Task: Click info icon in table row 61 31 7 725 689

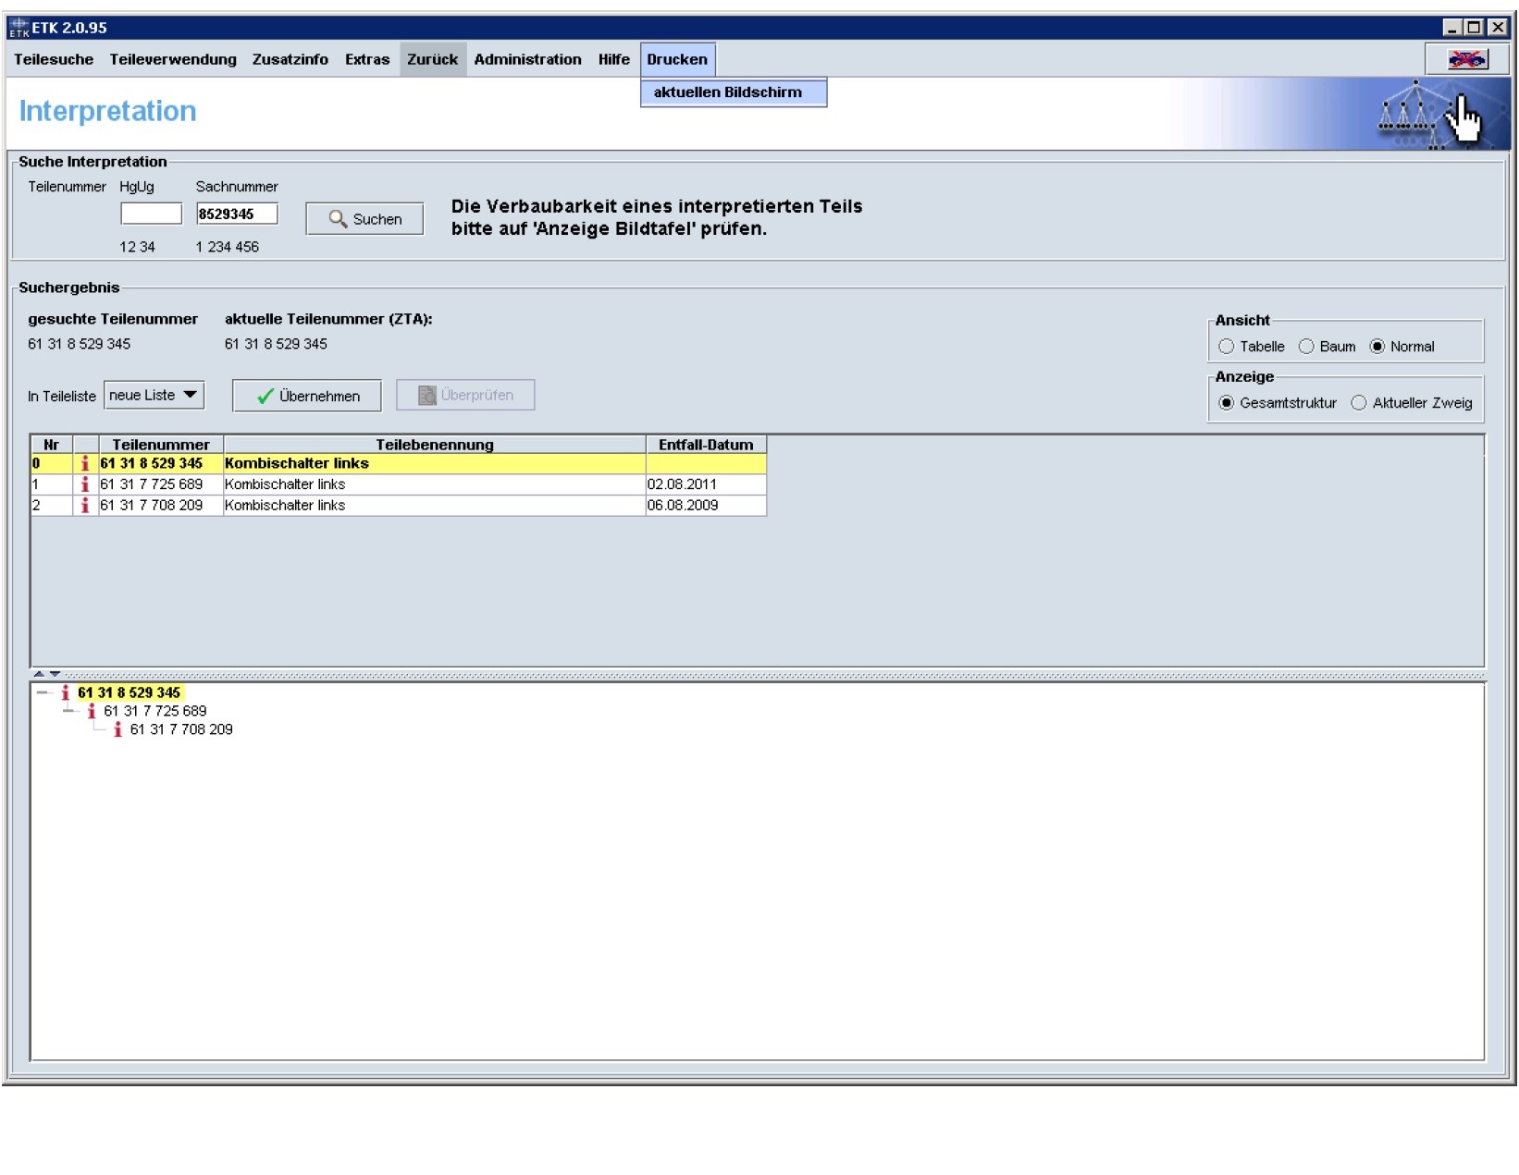Action: 85,484
